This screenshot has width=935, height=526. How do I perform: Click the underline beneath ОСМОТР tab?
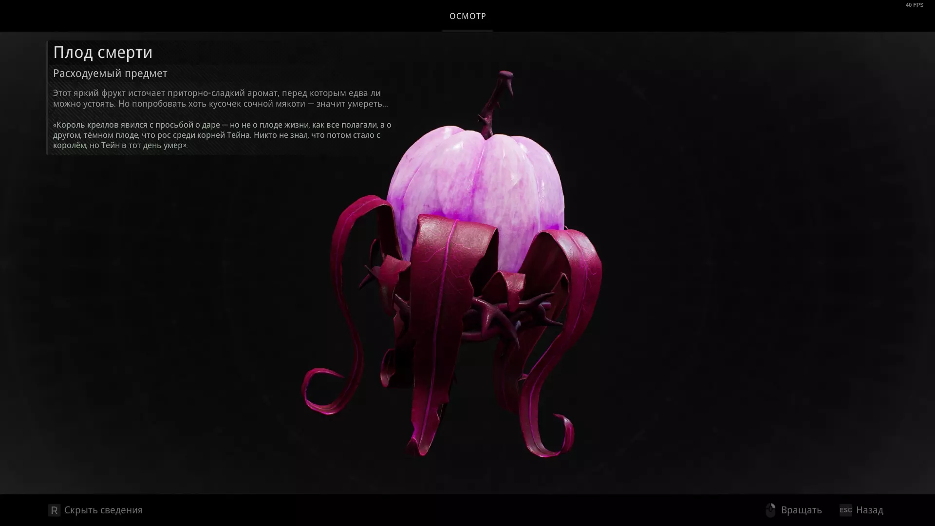tap(467, 30)
